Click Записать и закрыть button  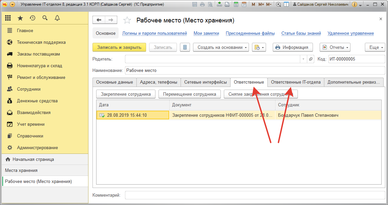click(x=119, y=47)
